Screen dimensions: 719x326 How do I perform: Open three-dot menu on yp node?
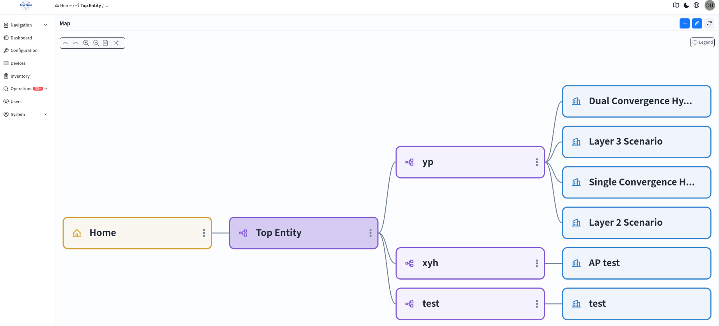click(537, 162)
